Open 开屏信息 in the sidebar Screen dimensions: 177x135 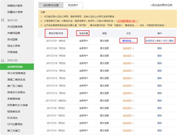12,52
